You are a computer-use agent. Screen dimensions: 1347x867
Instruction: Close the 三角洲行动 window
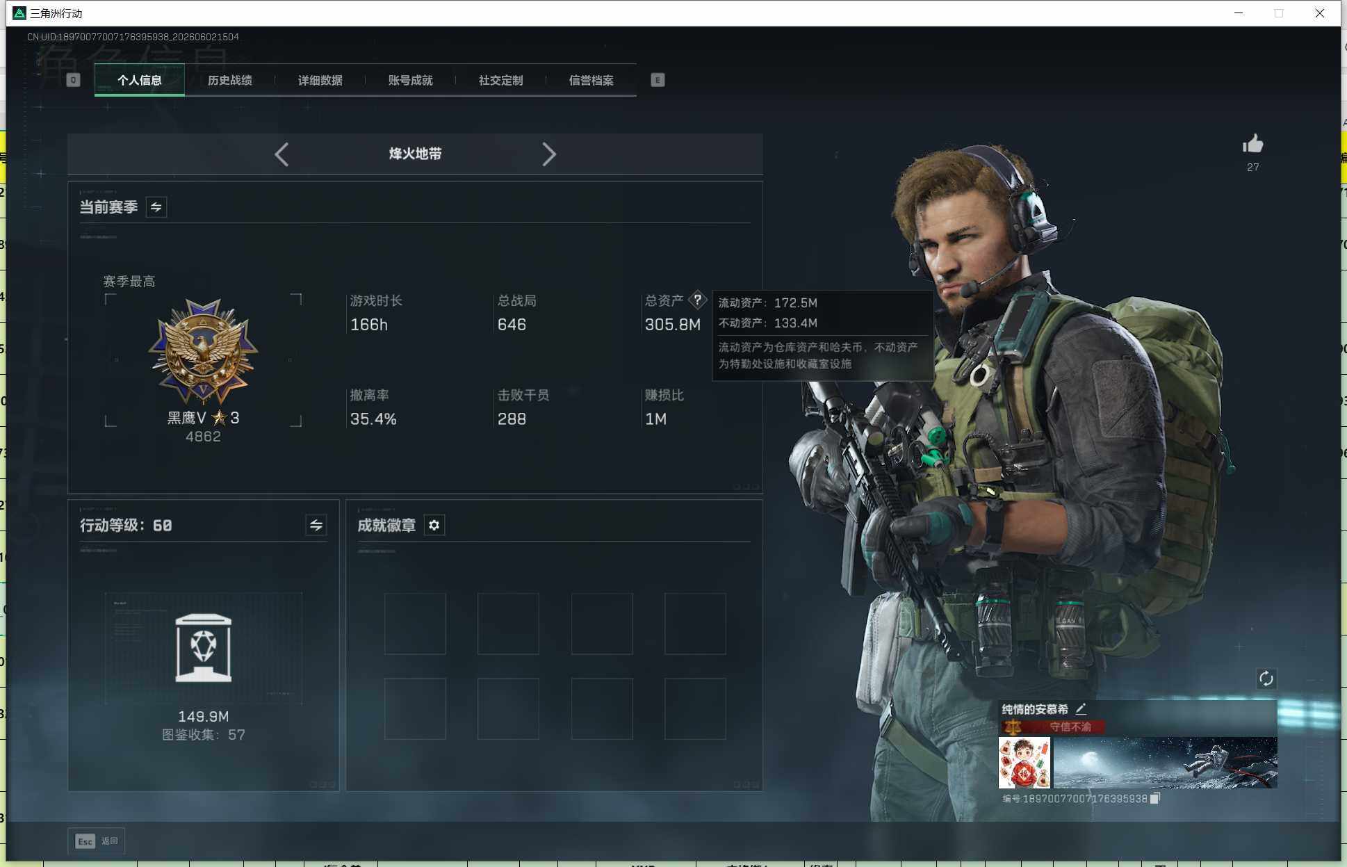[x=1319, y=13]
